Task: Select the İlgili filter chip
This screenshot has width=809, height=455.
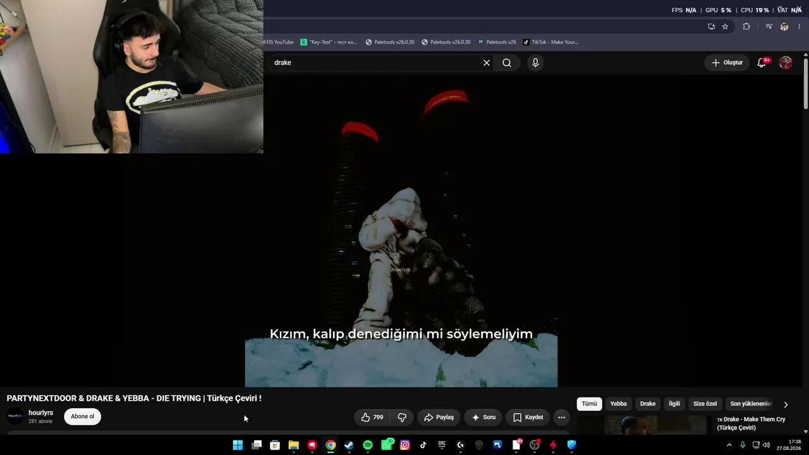Action: pyautogui.click(x=674, y=404)
